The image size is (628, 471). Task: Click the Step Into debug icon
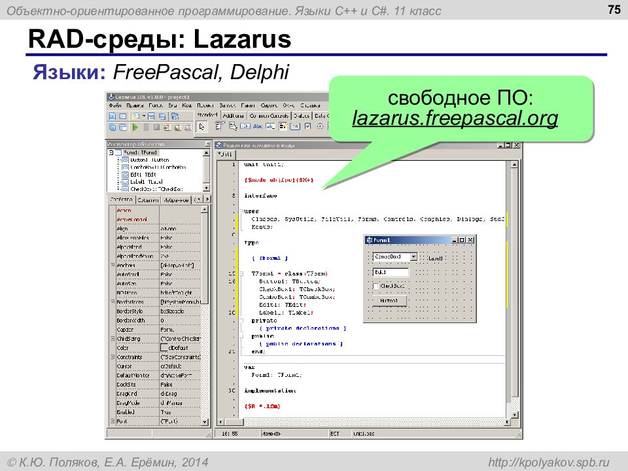(x=167, y=127)
